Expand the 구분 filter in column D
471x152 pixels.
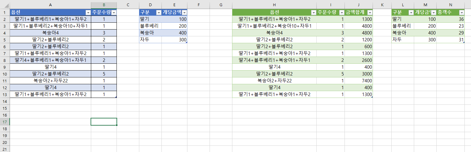coord(158,12)
